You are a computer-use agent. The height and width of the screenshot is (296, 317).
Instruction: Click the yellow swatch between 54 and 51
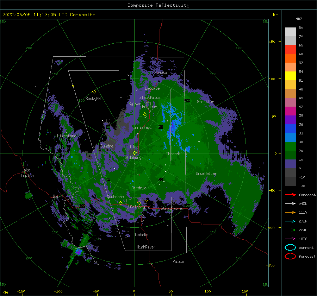coord(290,76)
